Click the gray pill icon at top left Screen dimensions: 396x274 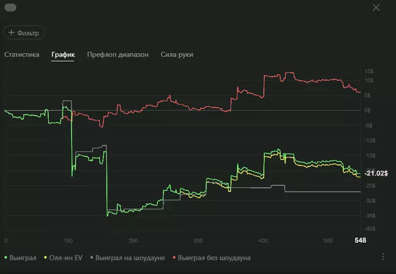pyautogui.click(x=10, y=7)
